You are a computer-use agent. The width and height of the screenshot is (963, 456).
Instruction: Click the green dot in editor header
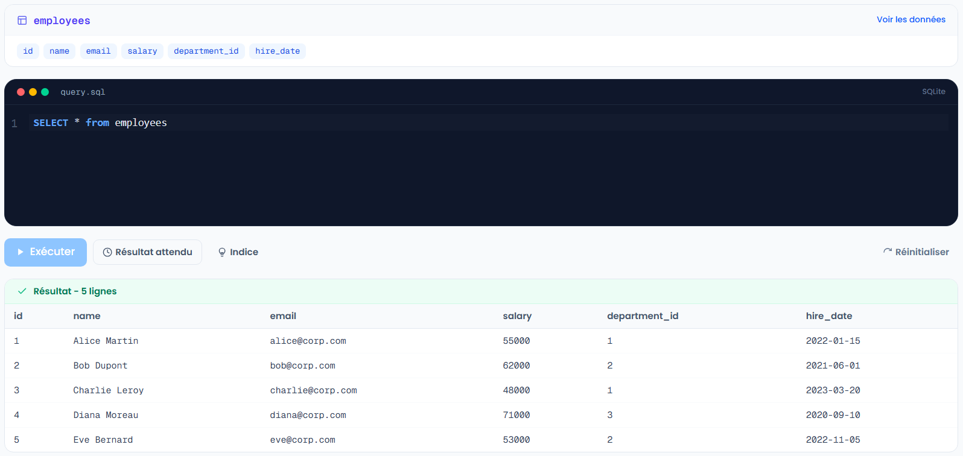point(45,92)
